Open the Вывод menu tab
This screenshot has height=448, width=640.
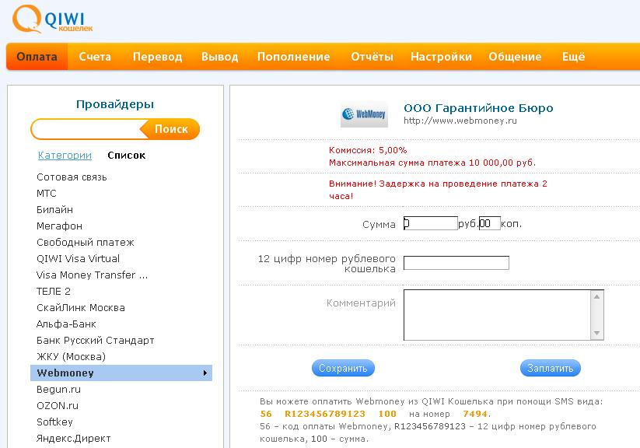[x=219, y=56]
